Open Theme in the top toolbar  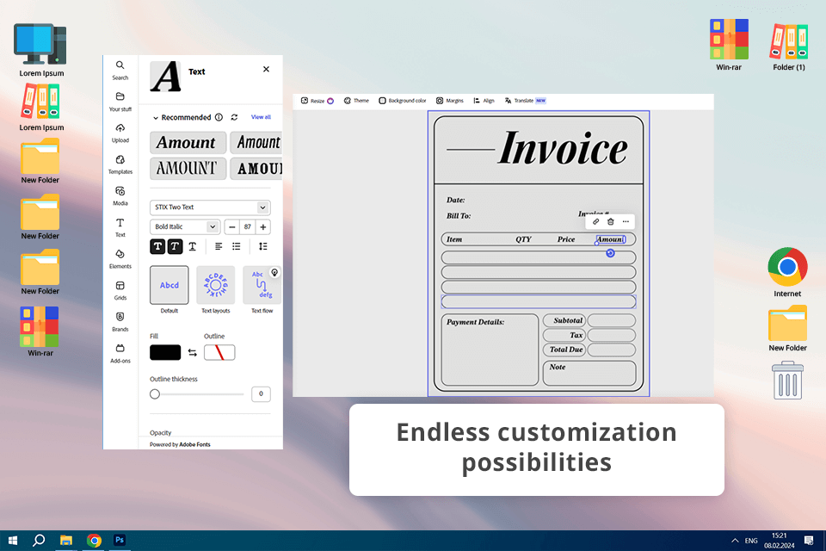356,101
